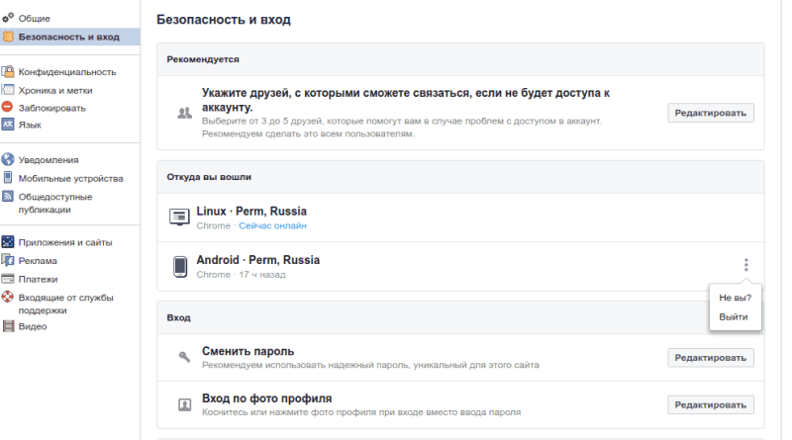Viewport: 792px width, 440px height.
Task: Click the 'Сменить пароль' heading
Action: (248, 351)
